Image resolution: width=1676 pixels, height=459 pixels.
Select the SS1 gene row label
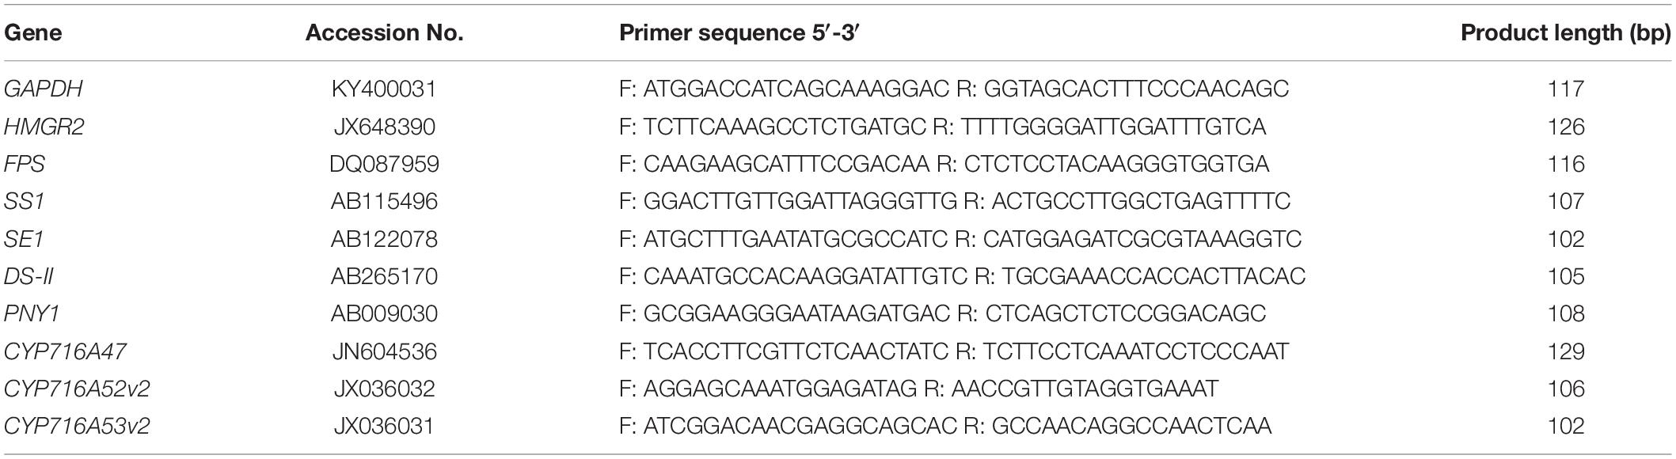coord(25,201)
